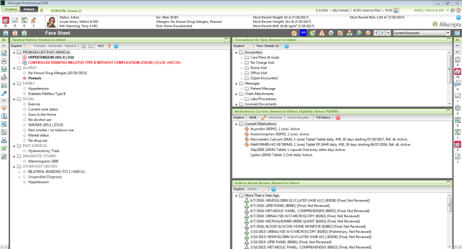Click the Refill button in Medications
Image resolution: width=462 pixels, height=249 pixels.
click(254, 117)
